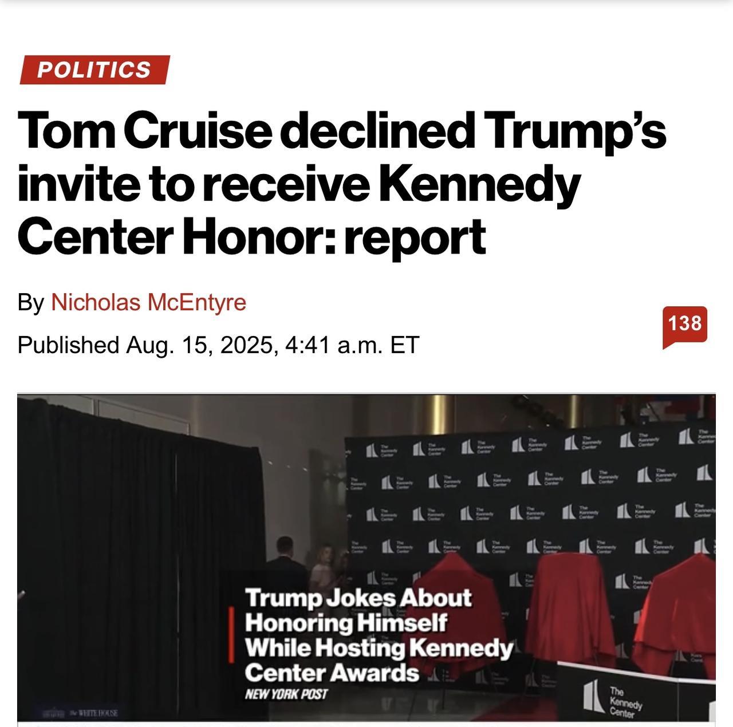Open the 138 comments bubble

pyautogui.click(x=684, y=325)
